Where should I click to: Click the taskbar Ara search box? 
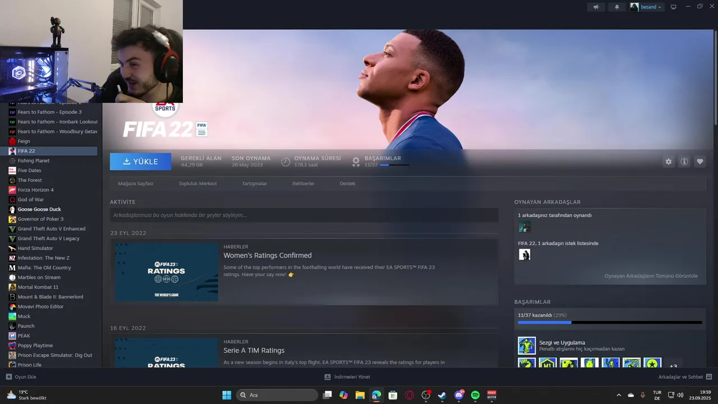(277, 395)
